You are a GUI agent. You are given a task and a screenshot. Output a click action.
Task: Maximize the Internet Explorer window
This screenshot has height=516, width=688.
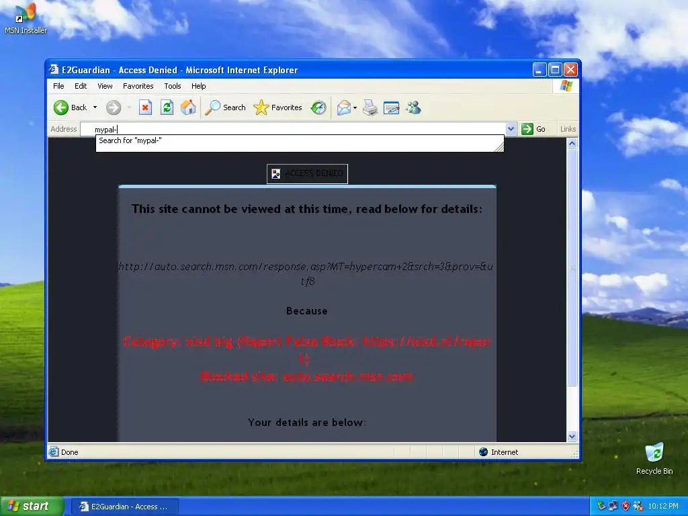click(555, 69)
